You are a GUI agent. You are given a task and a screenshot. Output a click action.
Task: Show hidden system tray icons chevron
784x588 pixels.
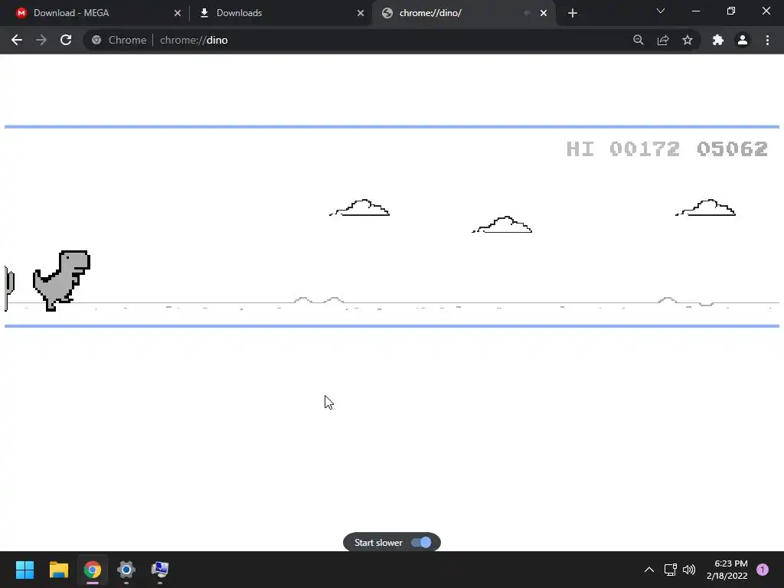(x=649, y=570)
